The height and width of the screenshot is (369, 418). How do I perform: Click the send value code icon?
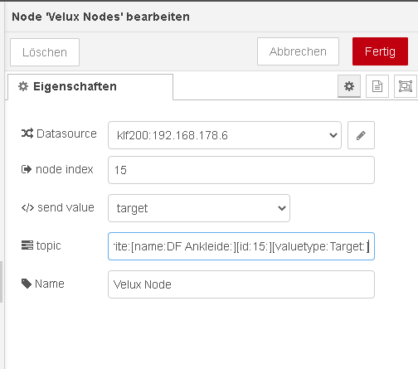pyautogui.click(x=27, y=207)
